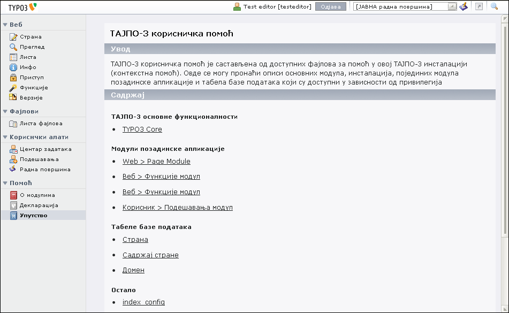Open the Страна module in Веб
Image resolution: width=509 pixels, height=313 pixels.
[31, 37]
